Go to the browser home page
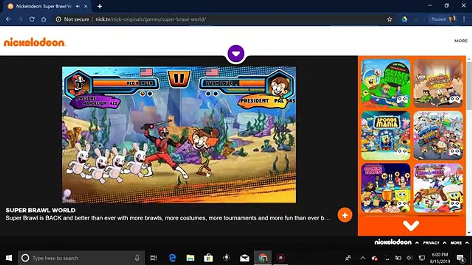Image resolution: width=472 pixels, height=265 pixels. tap(44, 19)
